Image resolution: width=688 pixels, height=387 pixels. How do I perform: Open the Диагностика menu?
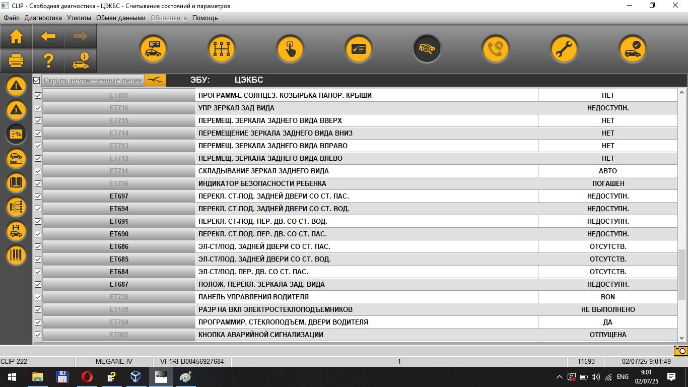click(x=43, y=18)
